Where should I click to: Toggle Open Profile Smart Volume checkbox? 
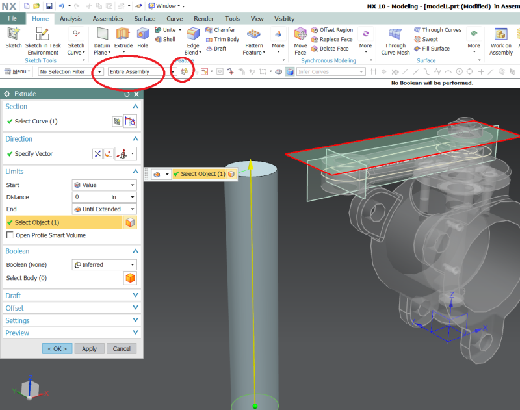point(10,235)
